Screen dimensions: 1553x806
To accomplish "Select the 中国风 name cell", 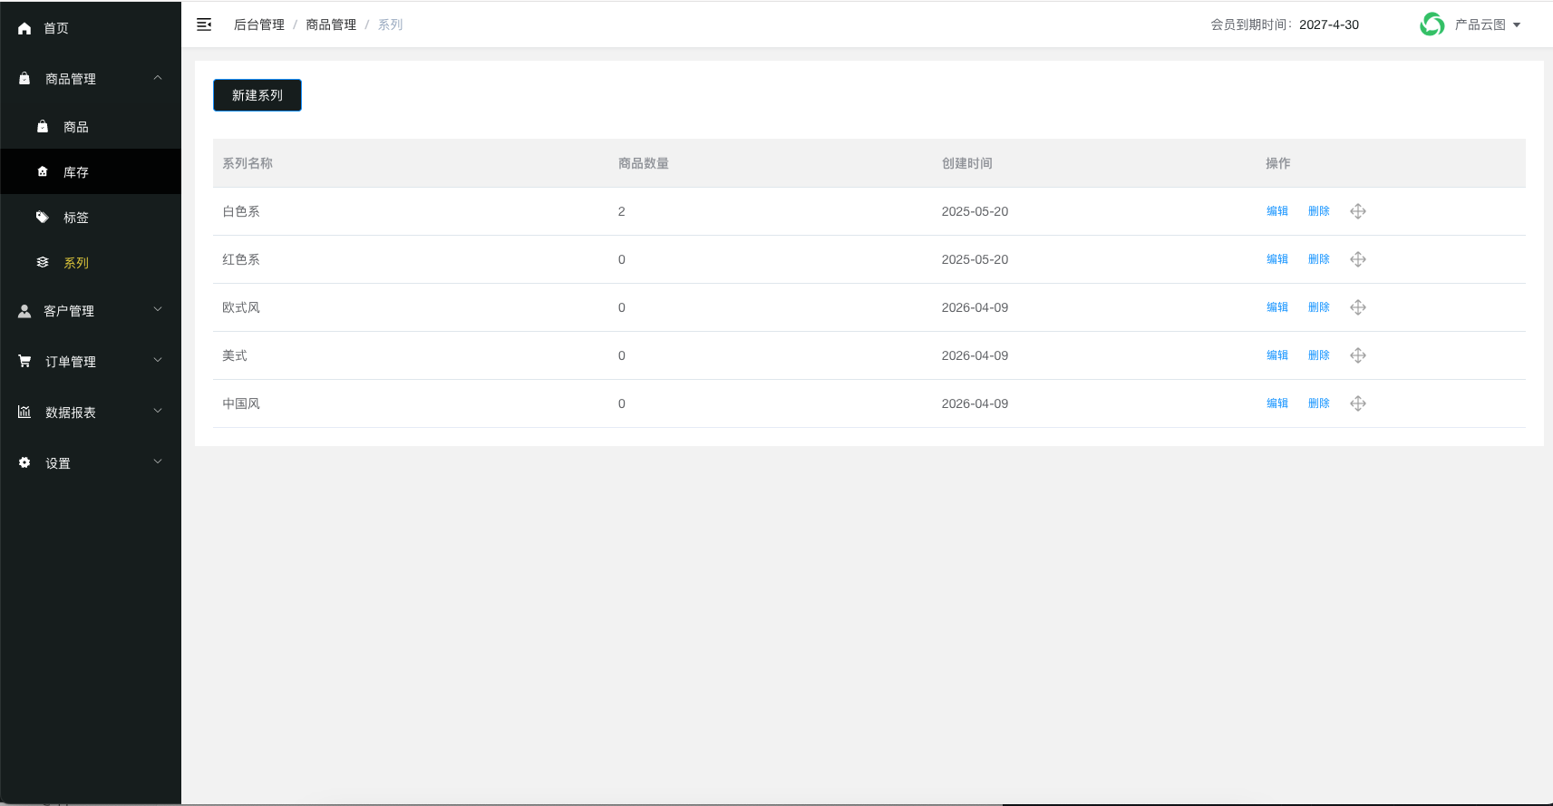I will (x=241, y=403).
